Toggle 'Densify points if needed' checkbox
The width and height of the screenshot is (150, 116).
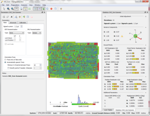(8, 68)
